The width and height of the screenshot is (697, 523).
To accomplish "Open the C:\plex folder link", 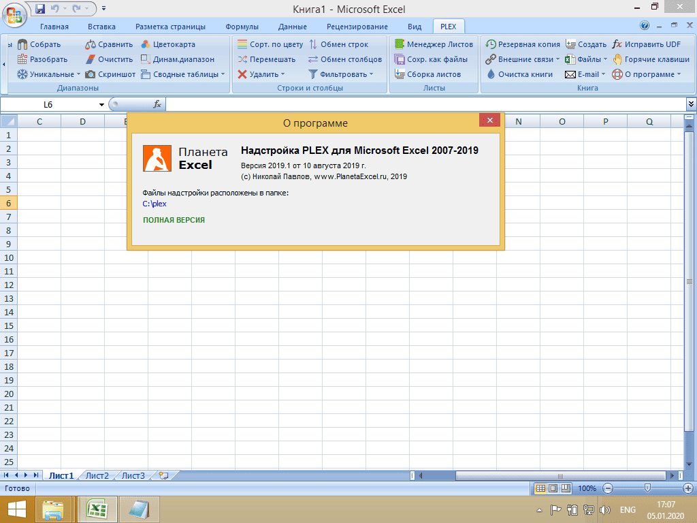I will (x=155, y=204).
